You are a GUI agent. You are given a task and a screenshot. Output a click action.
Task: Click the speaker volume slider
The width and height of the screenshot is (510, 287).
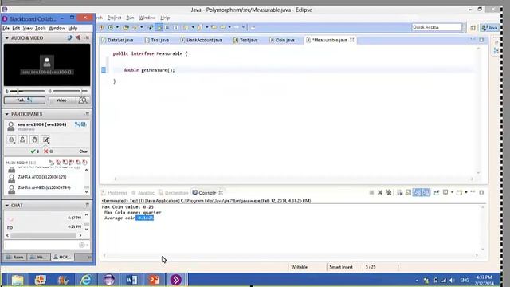tap(69, 91)
